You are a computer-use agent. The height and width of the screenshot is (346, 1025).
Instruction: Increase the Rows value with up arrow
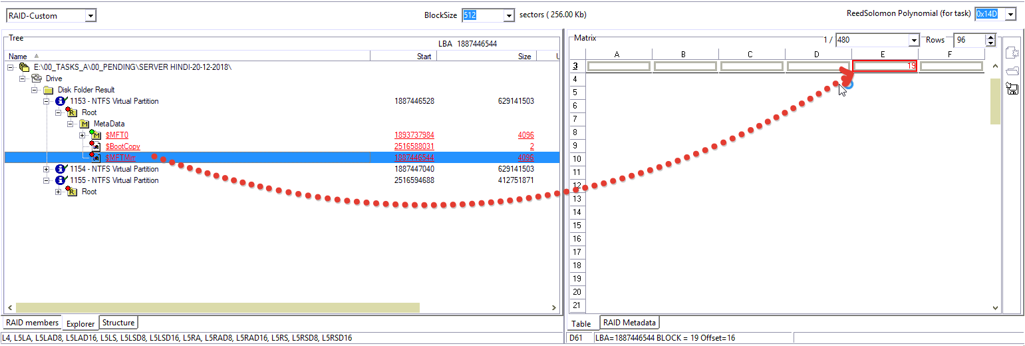coord(990,37)
